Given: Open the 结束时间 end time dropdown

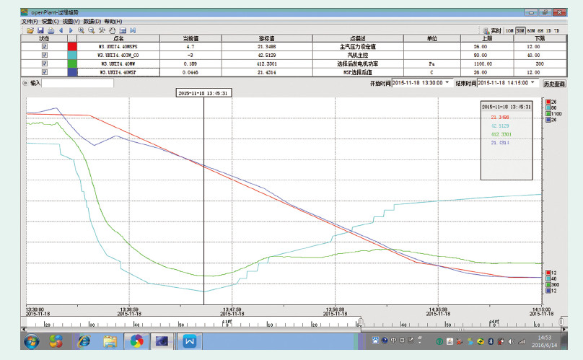Looking at the screenshot, I should click(532, 83).
